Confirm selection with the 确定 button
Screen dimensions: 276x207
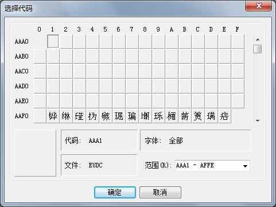pyautogui.click(x=115, y=192)
